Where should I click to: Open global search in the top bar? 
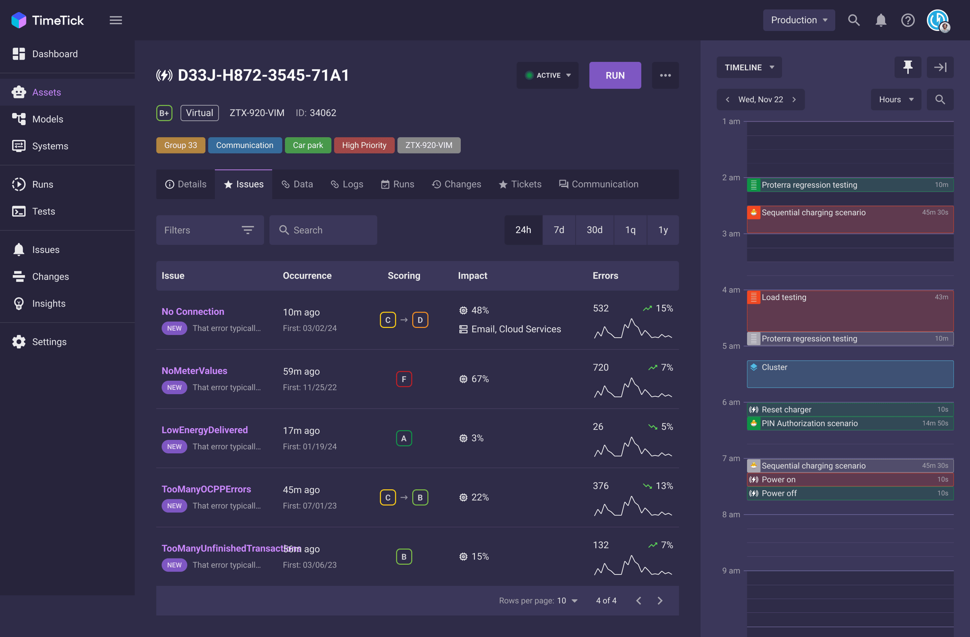(x=854, y=20)
